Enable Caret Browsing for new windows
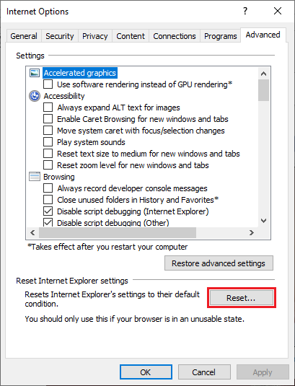Viewport: 295px width, 386px height. [x=48, y=119]
